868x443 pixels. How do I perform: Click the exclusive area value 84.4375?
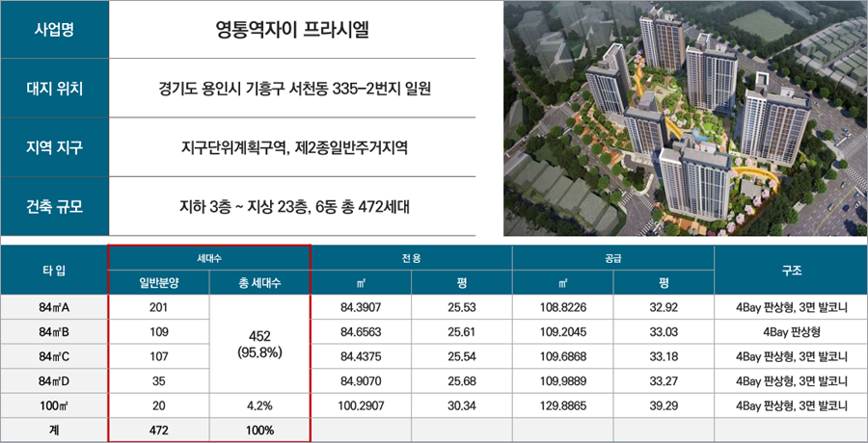[x=361, y=356]
